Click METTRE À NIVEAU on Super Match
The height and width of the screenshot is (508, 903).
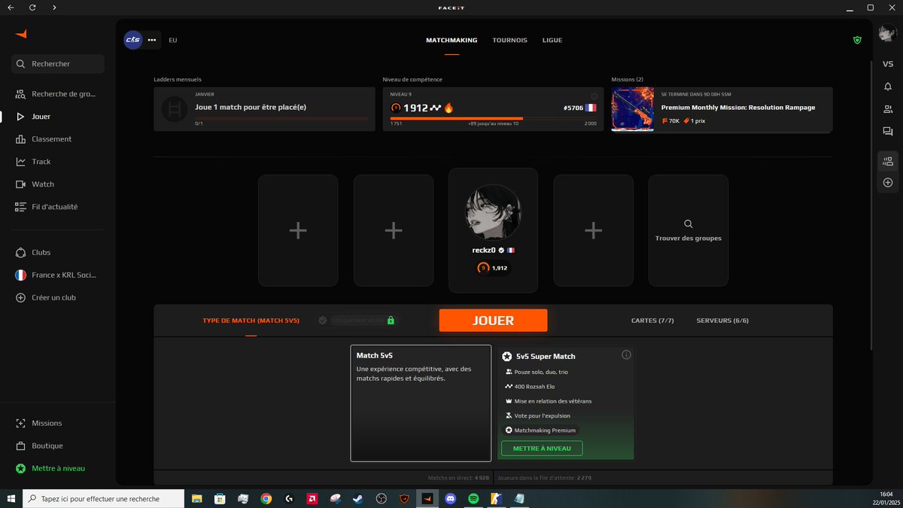pyautogui.click(x=540, y=448)
